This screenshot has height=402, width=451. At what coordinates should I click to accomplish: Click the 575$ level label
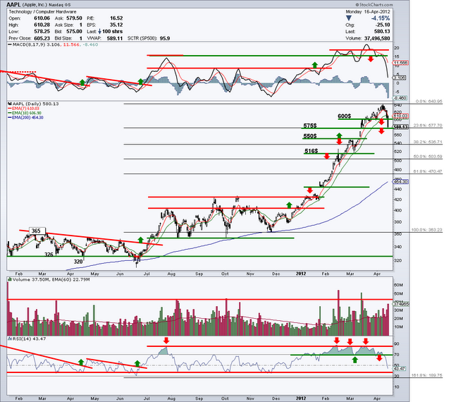coord(310,126)
